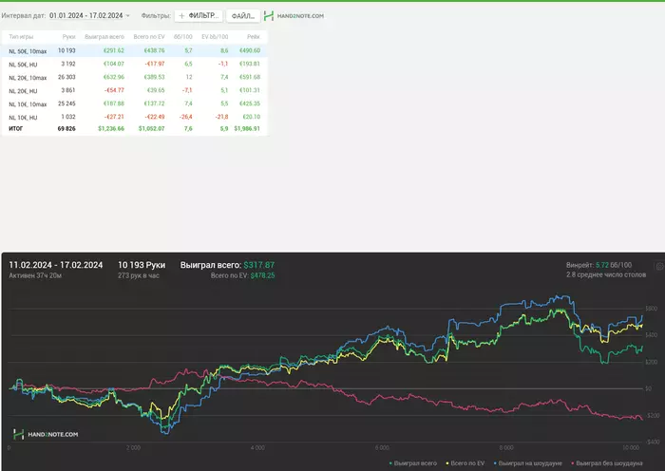Sort by the Выиграл всего column header
This screenshot has height=471, width=665.
click(x=104, y=37)
